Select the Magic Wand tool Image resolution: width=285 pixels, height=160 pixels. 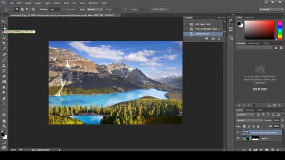click(x=4, y=38)
